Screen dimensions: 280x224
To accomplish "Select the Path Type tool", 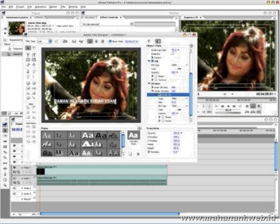I will 28,65.
